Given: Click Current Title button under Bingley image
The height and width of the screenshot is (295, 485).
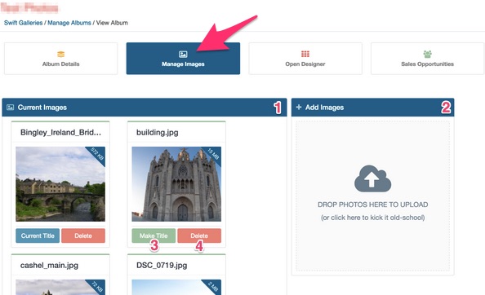Looking at the screenshot, I should coord(38,236).
